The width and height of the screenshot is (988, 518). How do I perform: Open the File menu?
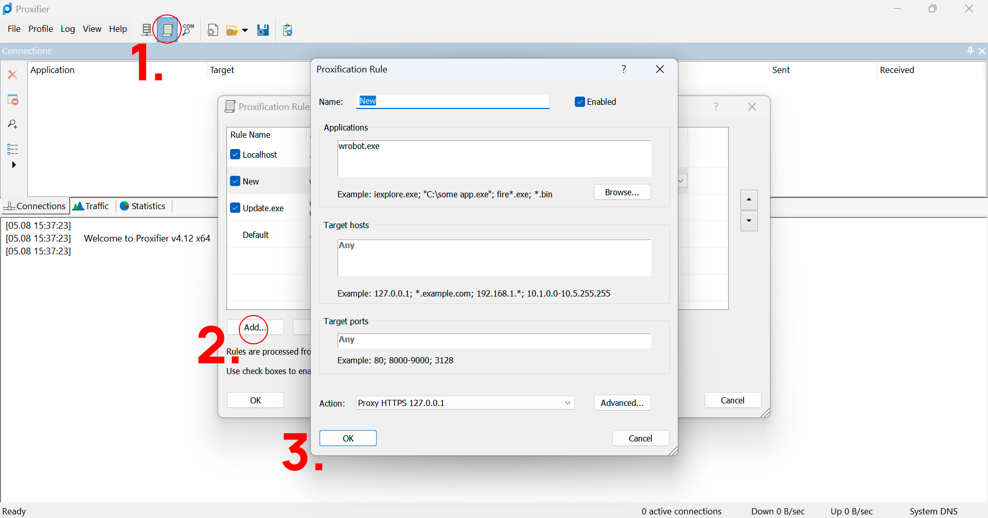coord(14,29)
